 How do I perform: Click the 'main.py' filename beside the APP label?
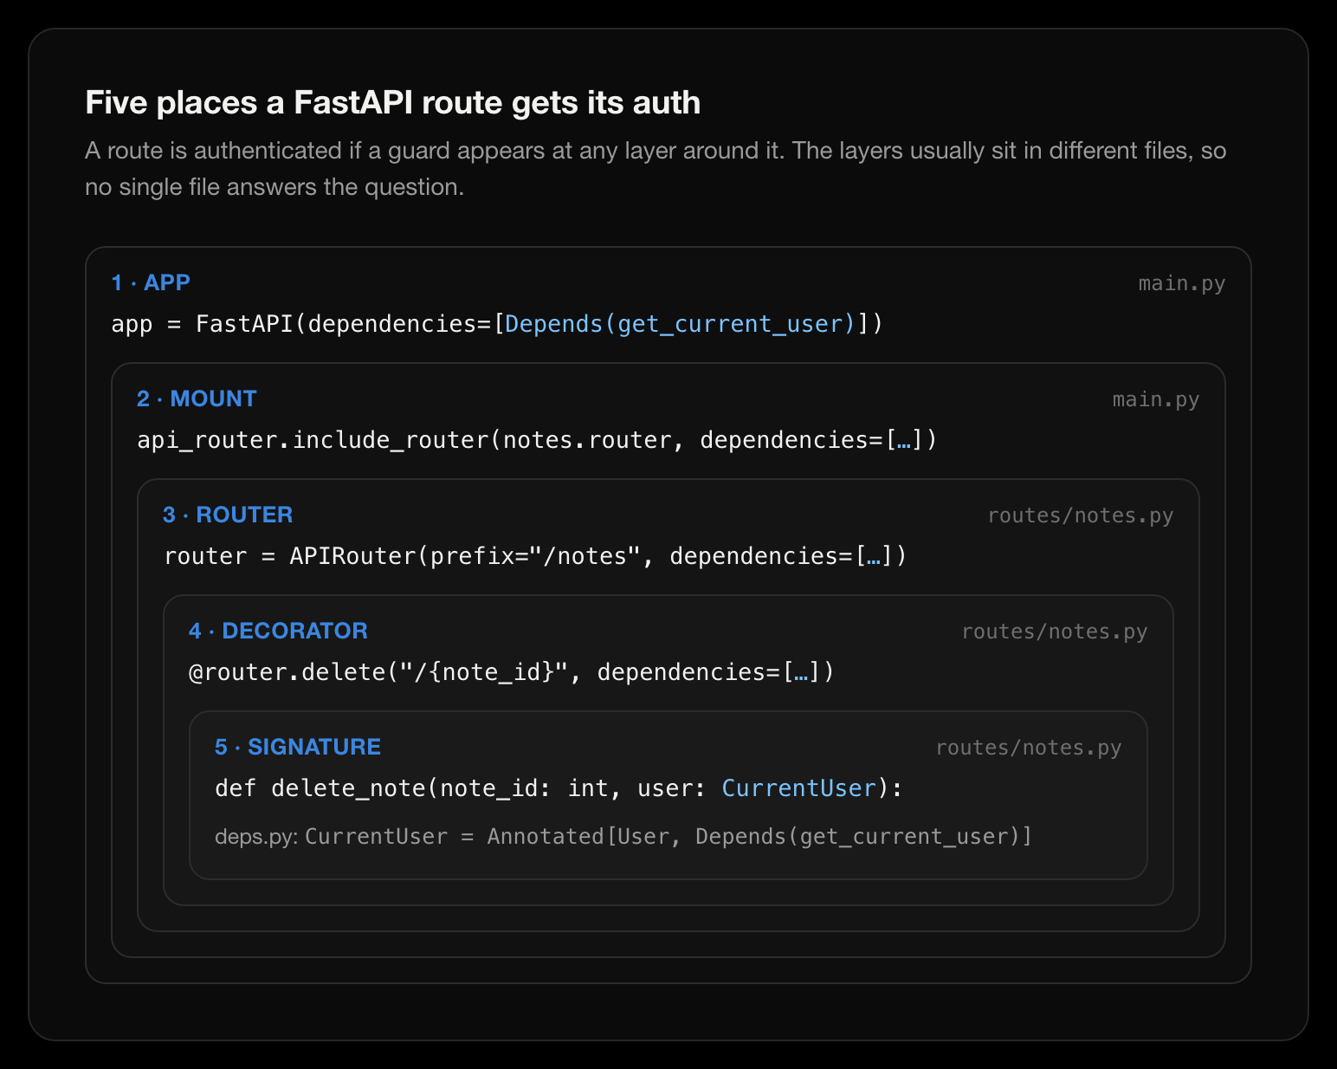[x=1182, y=283]
